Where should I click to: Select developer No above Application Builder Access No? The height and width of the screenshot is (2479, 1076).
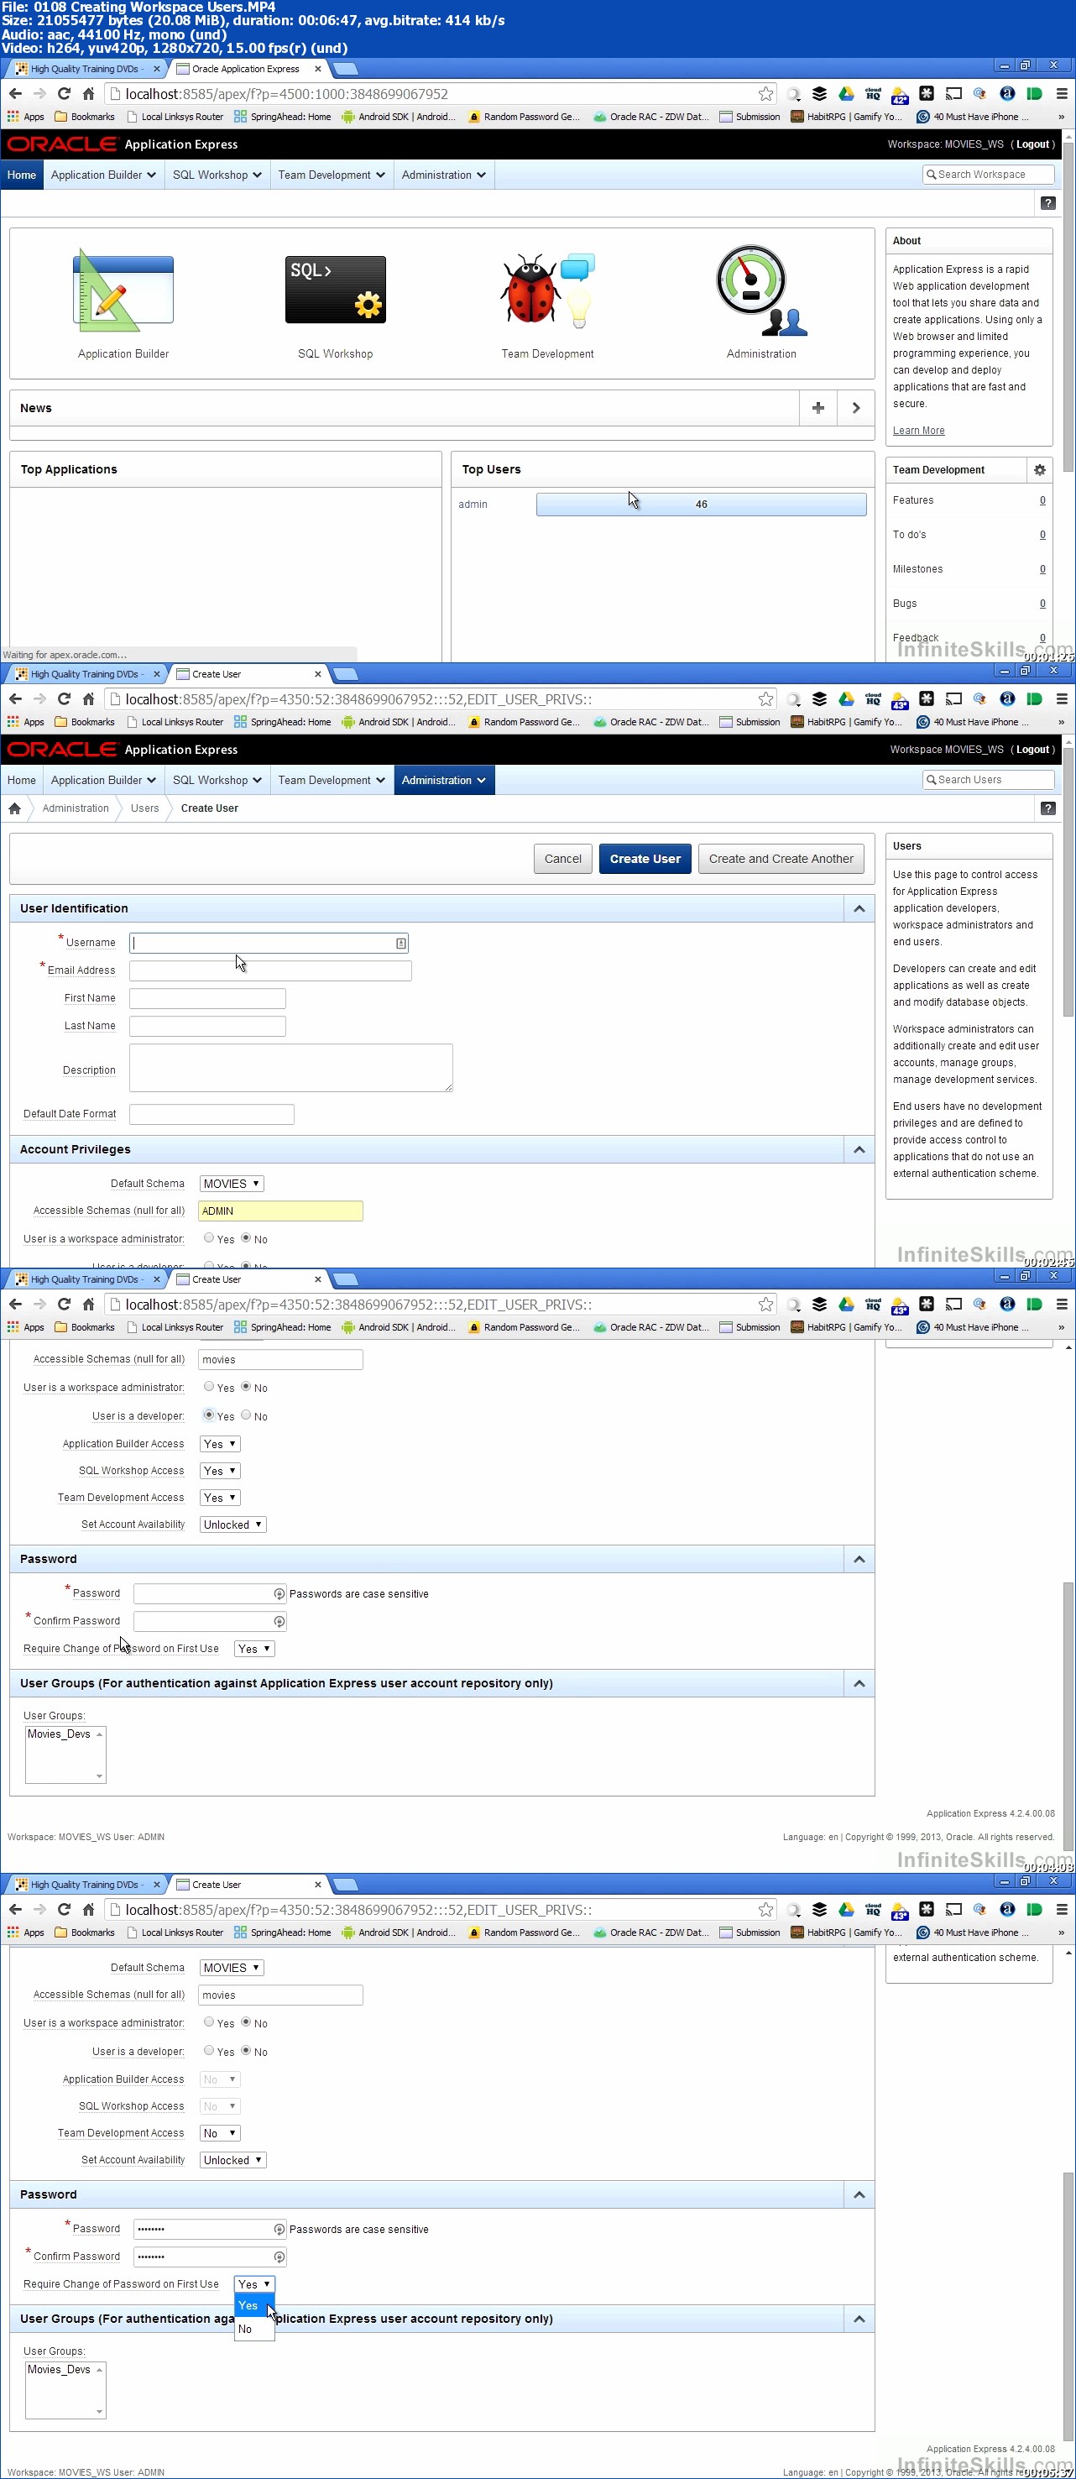click(245, 2051)
